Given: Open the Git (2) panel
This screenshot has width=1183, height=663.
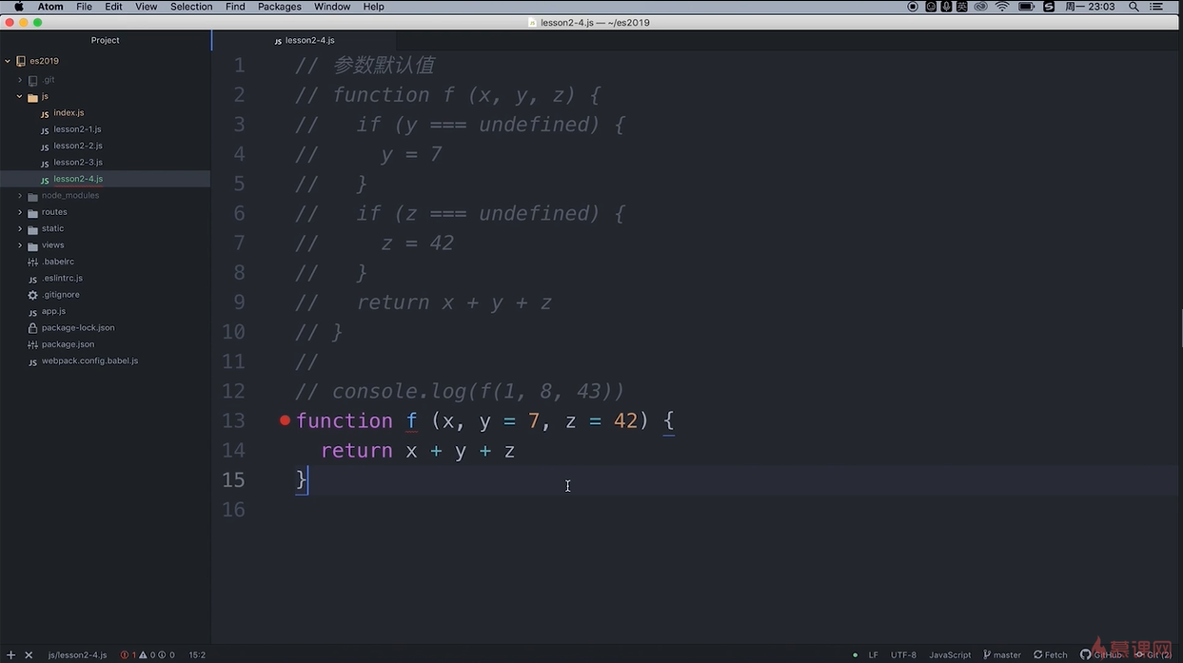Looking at the screenshot, I should coord(1153,654).
